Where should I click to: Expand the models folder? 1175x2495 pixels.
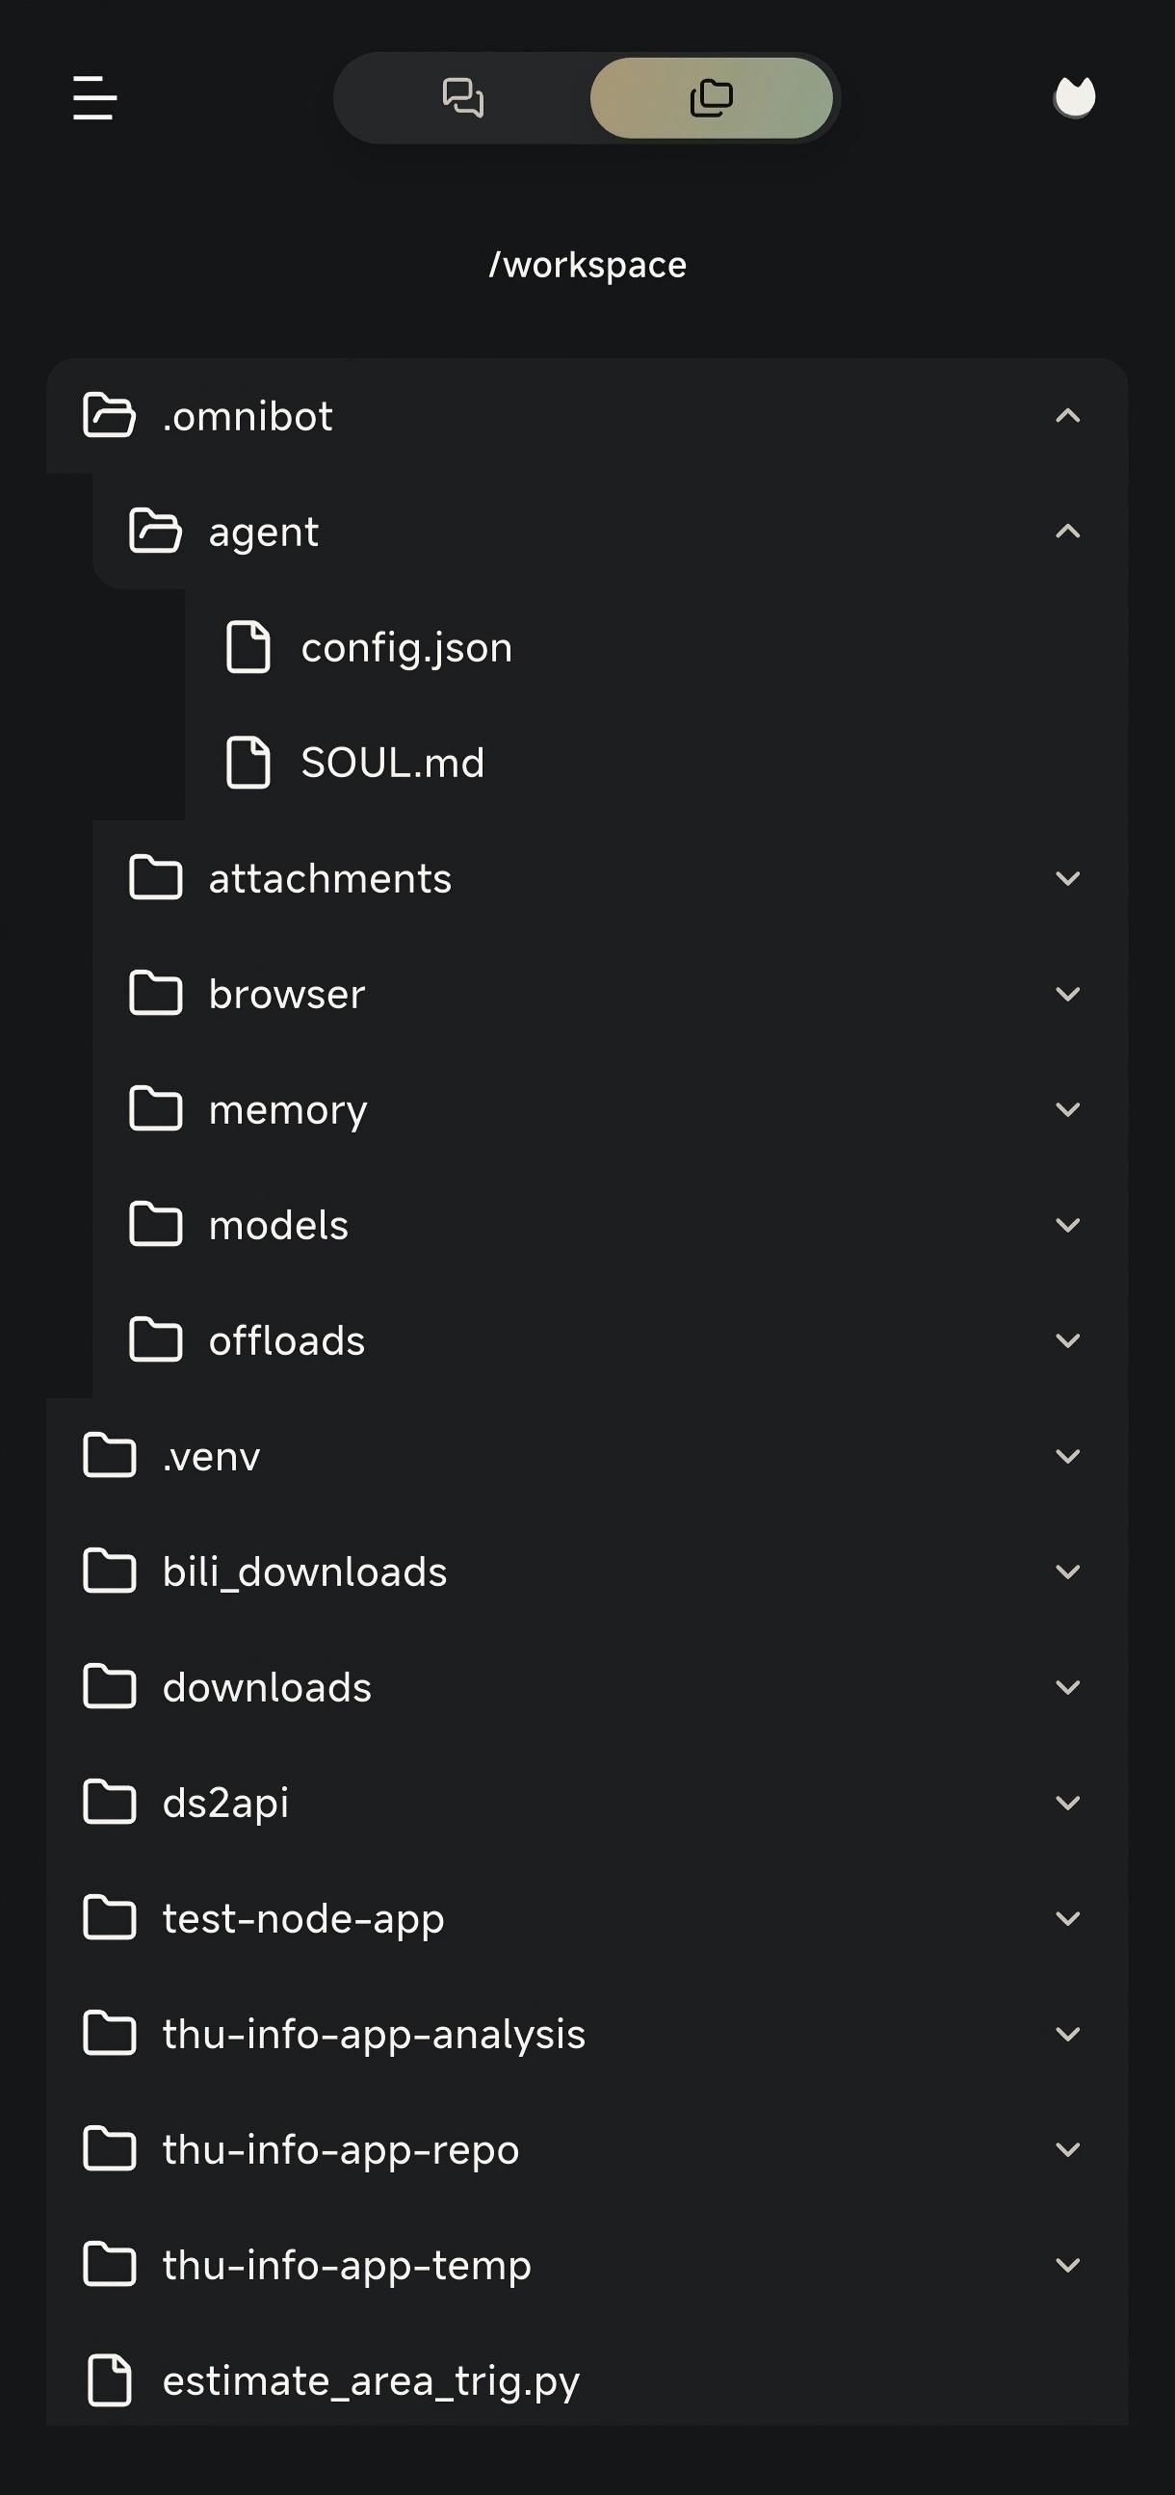pyautogui.click(x=611, y=1225)
